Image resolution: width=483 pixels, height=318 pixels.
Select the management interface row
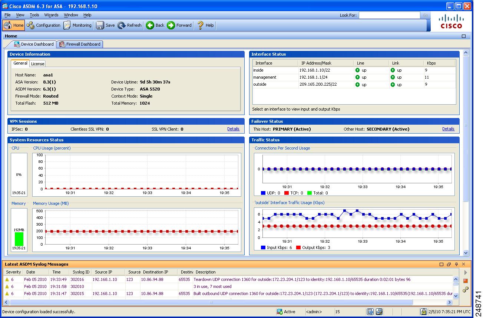coord(354,77)
